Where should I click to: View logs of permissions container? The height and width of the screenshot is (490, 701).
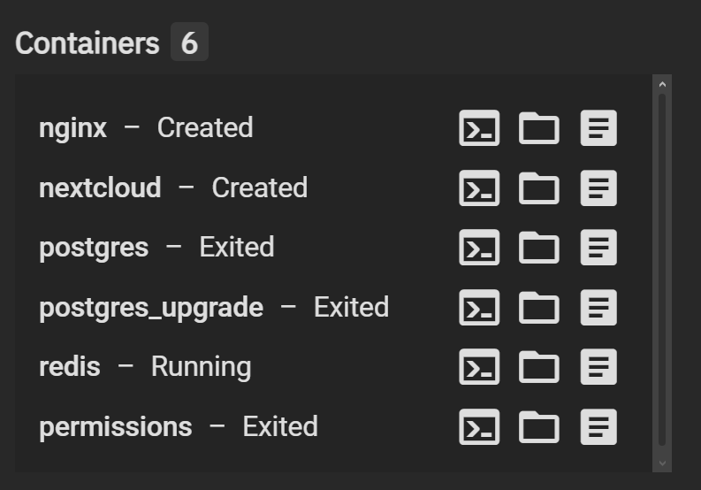click(x=598, y=427)
